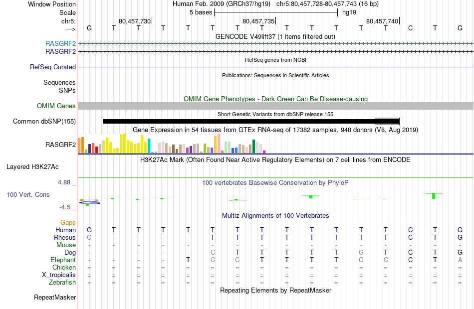Click the RefSeq Curated intron line
The width and height of the screenshot is (474, 309).
click(x=275, y=67)
